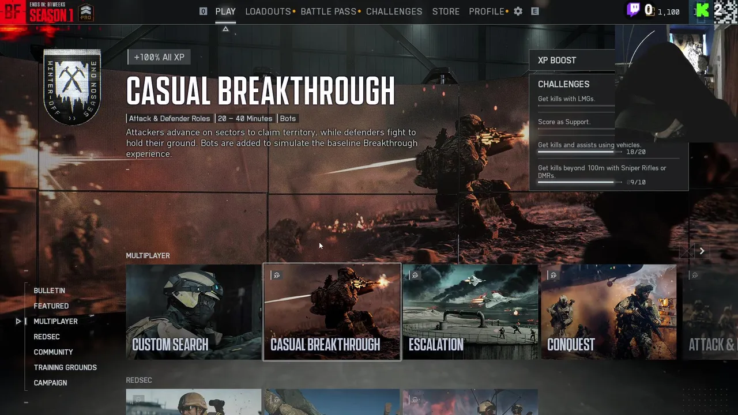
Task: Click the +100% All XP badge
Action: pyautogui.click(x=159, y=57)
